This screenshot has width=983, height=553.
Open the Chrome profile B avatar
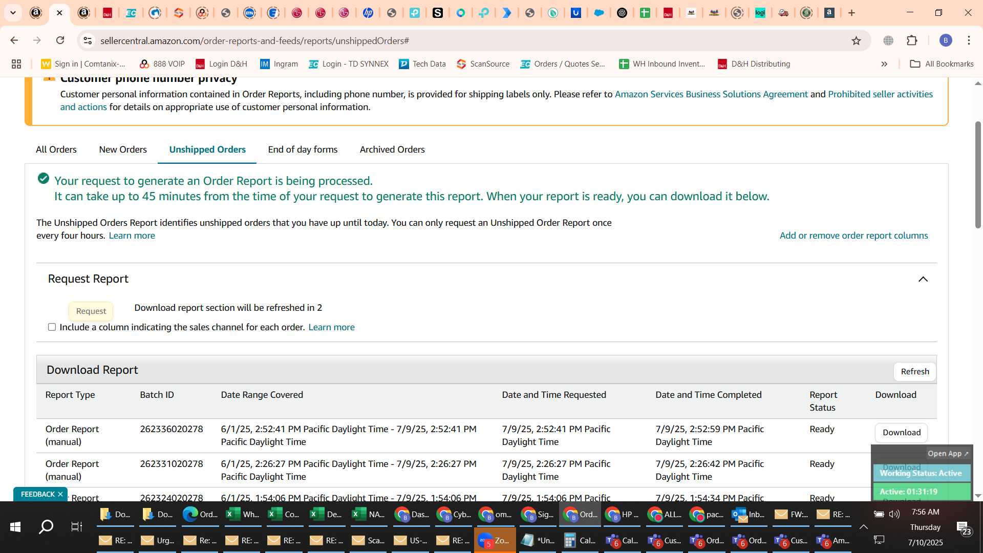coord(946,40)
